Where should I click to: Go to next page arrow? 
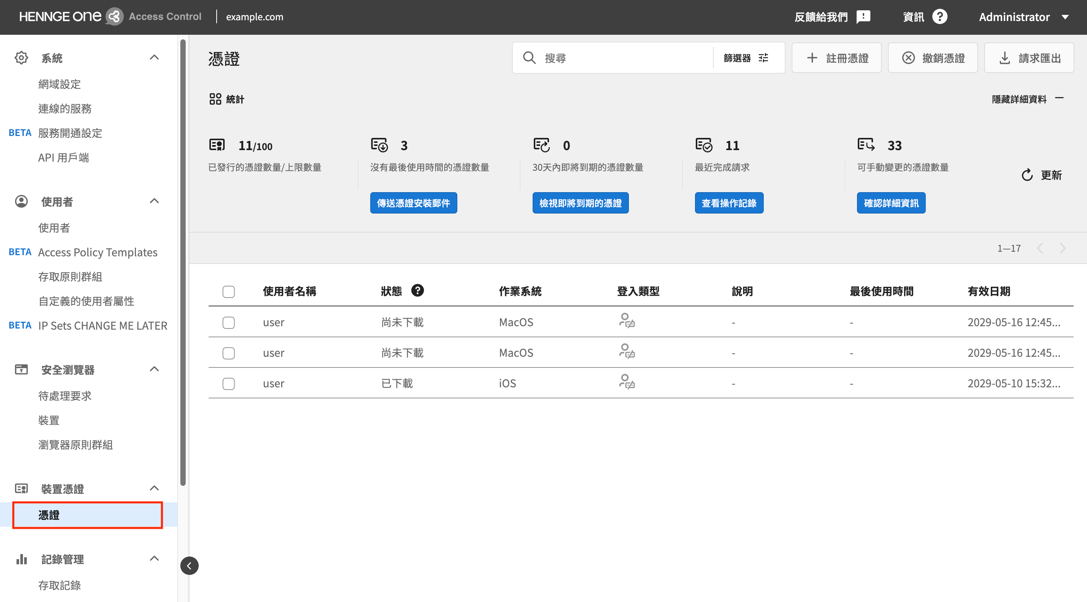pyautogui.click(x=1062, y=248)
